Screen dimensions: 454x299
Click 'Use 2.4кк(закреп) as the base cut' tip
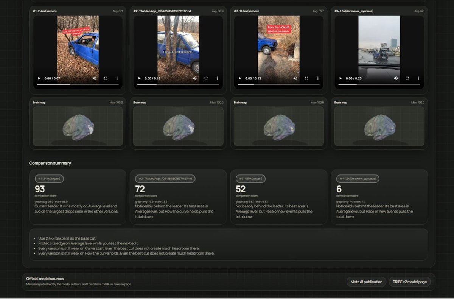pos(67,238)
